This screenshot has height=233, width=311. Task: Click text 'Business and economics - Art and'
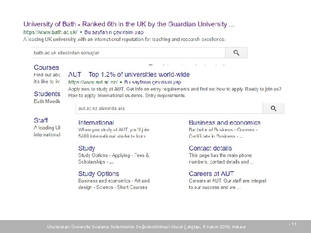[114, 181]
